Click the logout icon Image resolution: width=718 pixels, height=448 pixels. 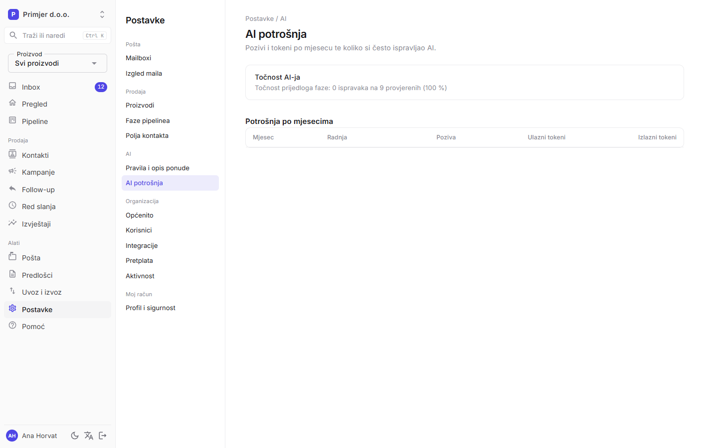103,436
